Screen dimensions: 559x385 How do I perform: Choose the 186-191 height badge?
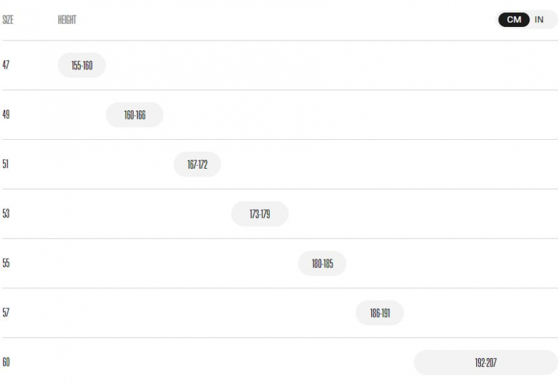click(x=380, y=313)
